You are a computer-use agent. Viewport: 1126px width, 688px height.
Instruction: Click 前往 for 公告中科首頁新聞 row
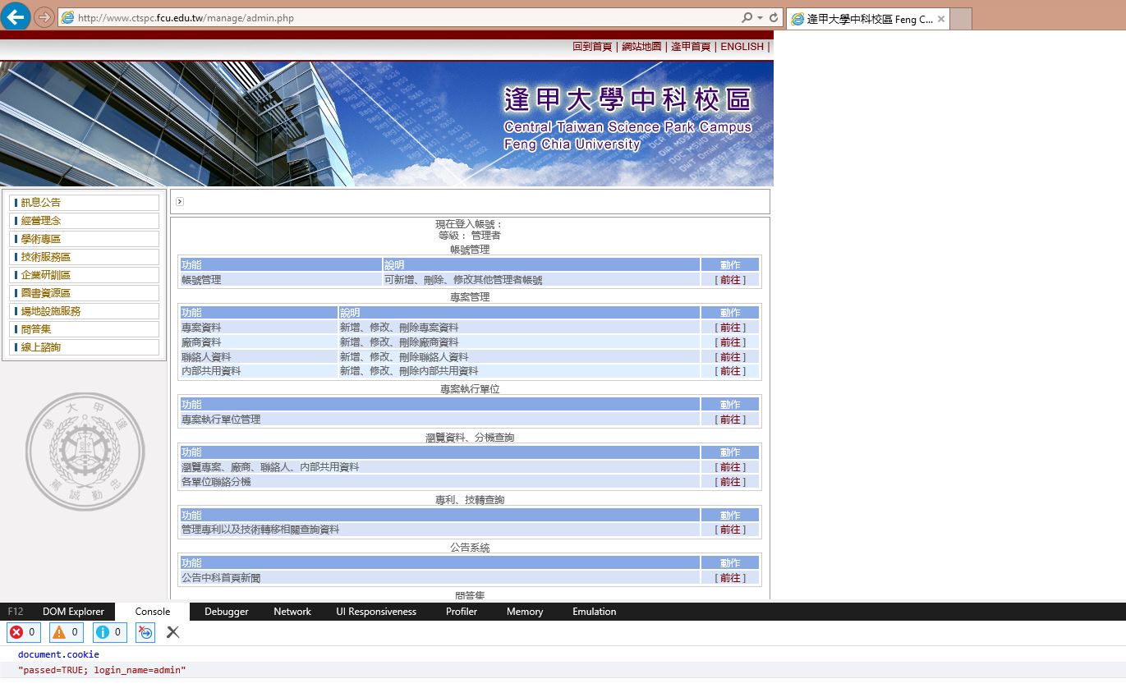730,578
